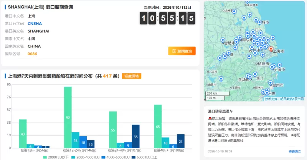Click the green bar labeled 43
The height and width of the screenshot is (160, 307).
[x=23, y=134]
